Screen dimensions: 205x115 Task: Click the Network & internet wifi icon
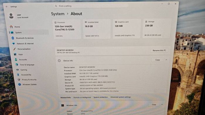(13, 43)
